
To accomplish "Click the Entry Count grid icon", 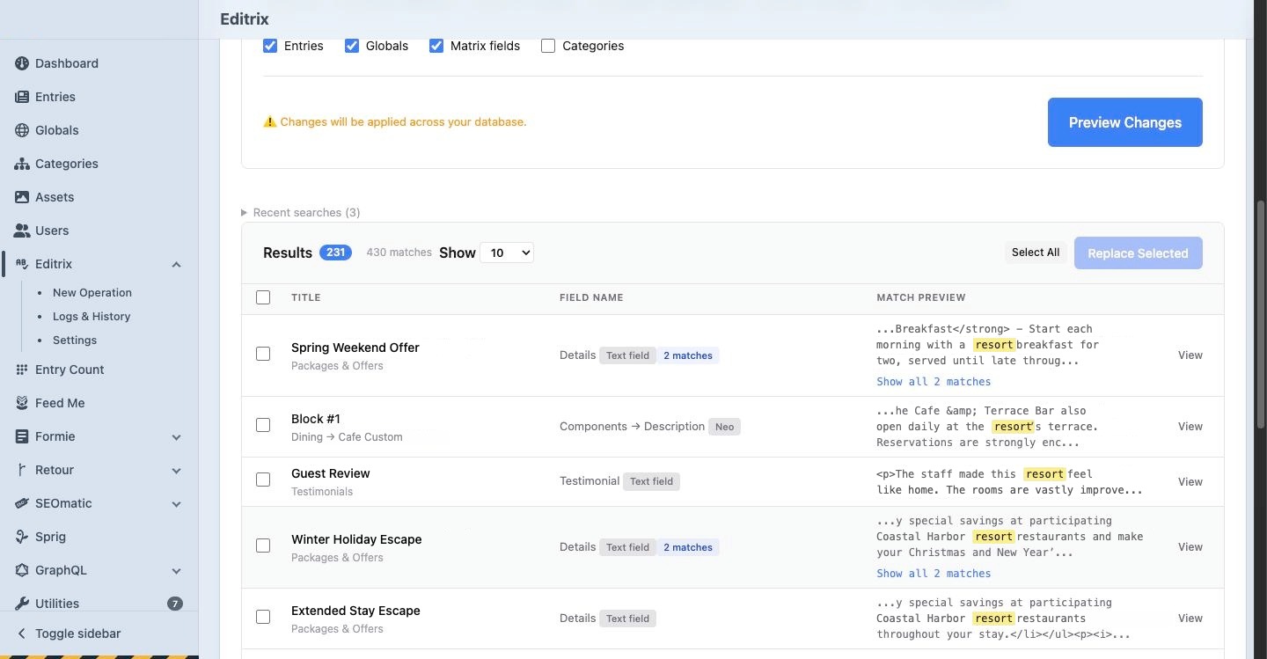I will coord(22,370).
